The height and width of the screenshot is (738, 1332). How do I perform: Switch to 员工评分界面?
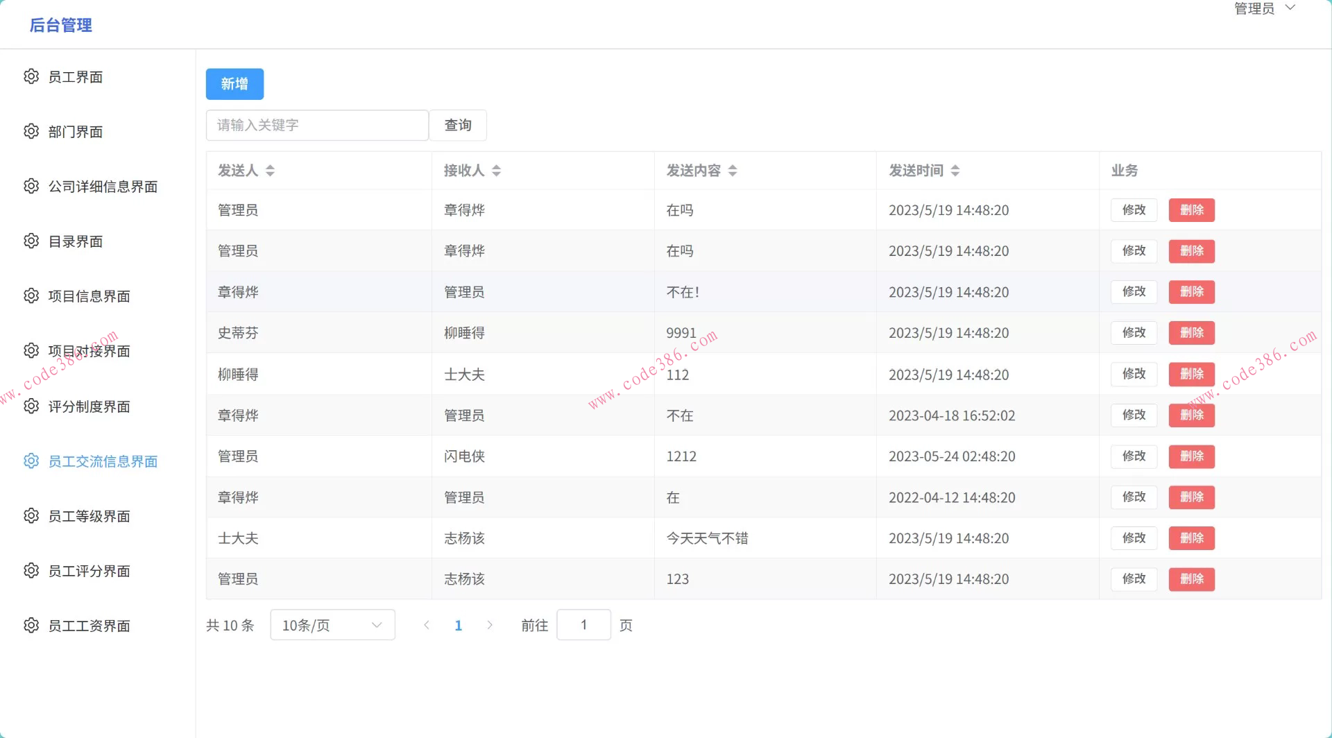pyautogui.click(x=98, y=570)
